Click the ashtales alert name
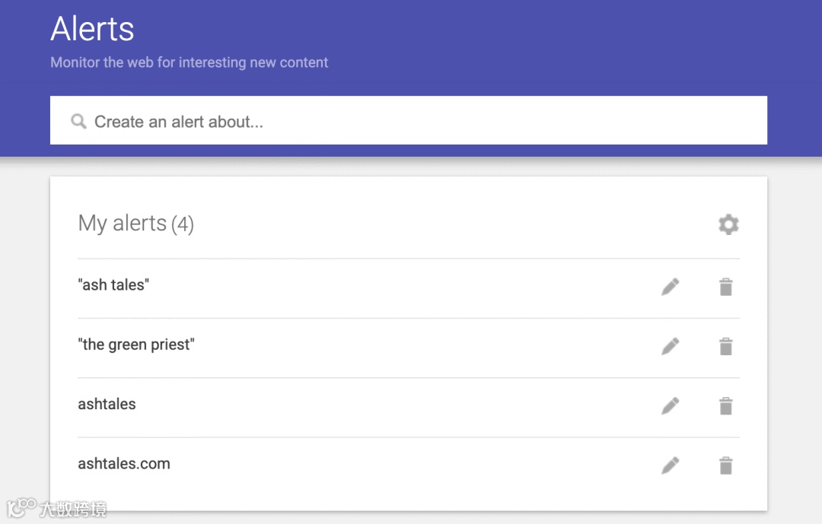The width and height of the screenshot is (822, 524). [107, 404]
